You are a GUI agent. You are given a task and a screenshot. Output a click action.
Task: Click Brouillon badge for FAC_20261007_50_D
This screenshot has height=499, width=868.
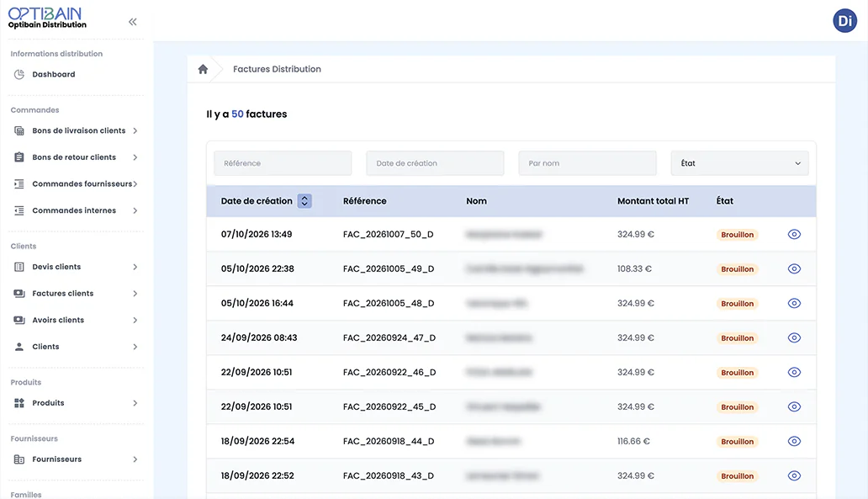tap(737, 235)
